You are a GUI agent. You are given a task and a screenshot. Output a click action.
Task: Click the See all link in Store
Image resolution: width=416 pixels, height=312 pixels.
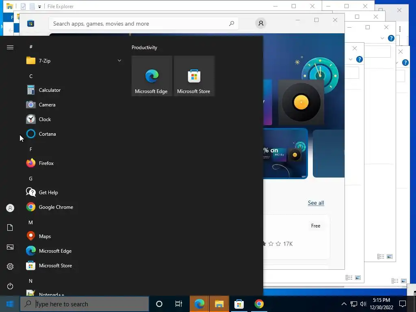pyautogui.click(x=316, y=203)
